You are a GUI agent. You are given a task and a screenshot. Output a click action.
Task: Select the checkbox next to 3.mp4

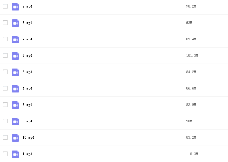coord(5,105)
